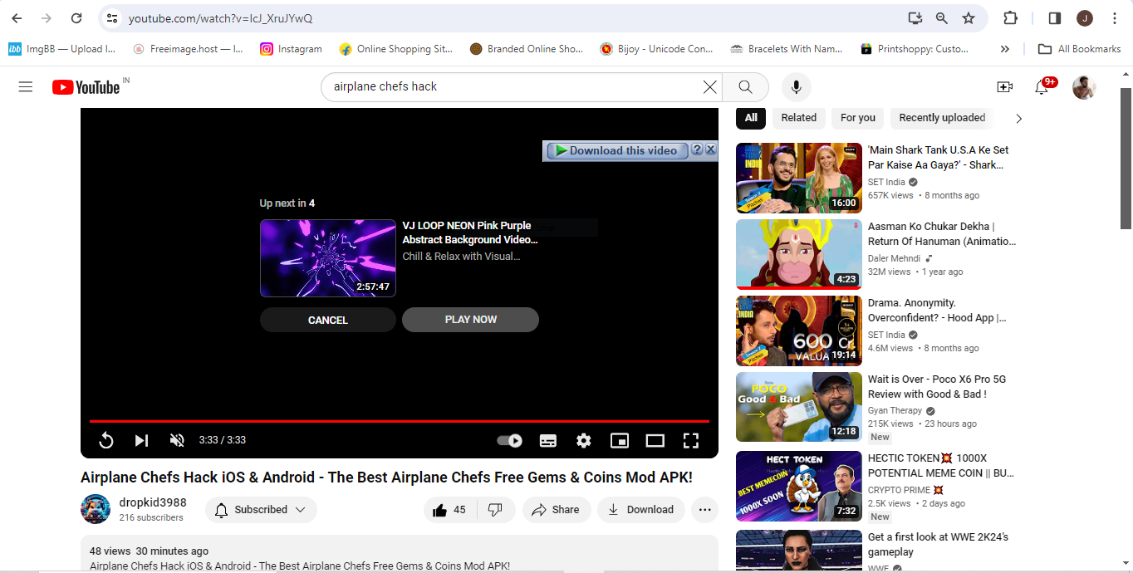
Task: Open YouTube notifications bell
Action: click(1042, 86)
